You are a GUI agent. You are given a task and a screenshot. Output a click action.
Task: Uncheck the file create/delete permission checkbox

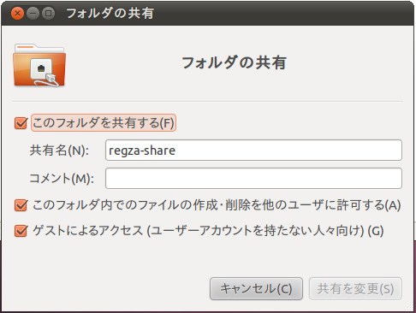pyautogui.click(x=21, y=205)
